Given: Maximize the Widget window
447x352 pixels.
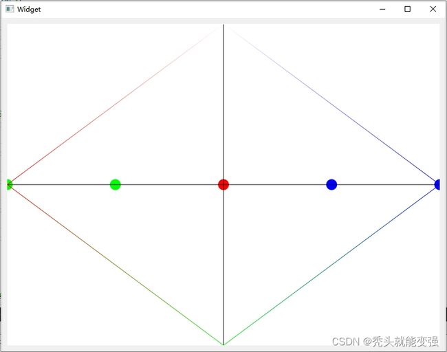Looking at the screenshot, I should 408,9.
